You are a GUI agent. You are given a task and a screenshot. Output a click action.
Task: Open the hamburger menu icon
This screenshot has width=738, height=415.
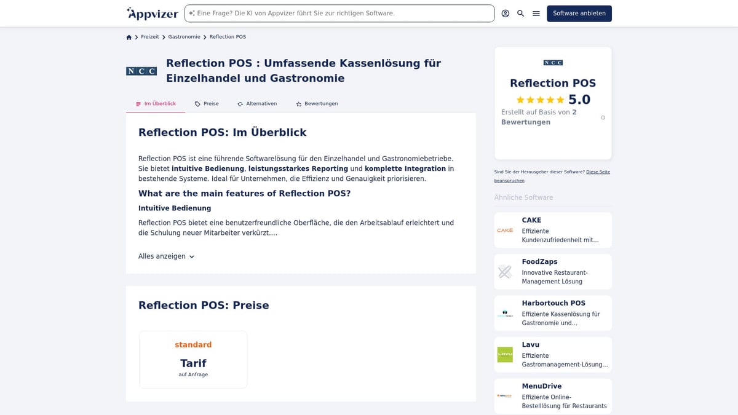coord(536,14)
